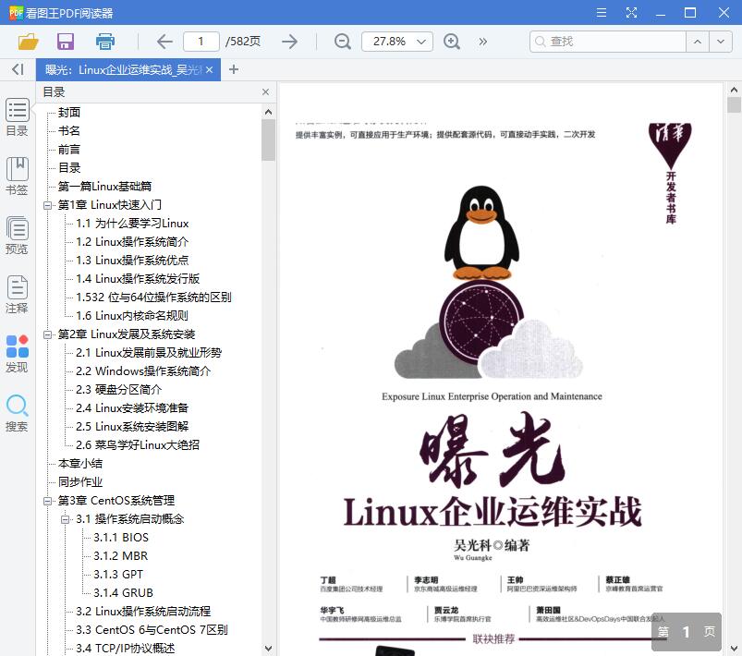
Task: Close the 曝光 Linux企业运维实战 document tab
Action: pos(209,70)
